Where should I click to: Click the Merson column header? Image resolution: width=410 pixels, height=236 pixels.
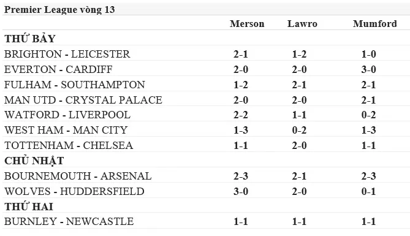pyautogui.click(x=247, y=24)
